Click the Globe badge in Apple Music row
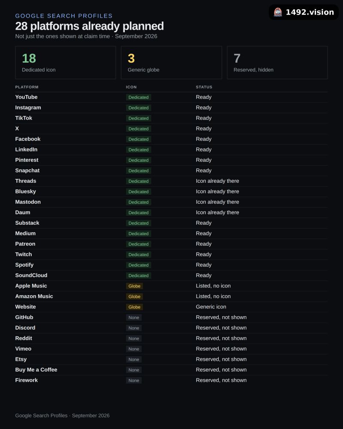The width and height of the screenshot is (343, 429). pyautogui.click(x=134, y=286)
